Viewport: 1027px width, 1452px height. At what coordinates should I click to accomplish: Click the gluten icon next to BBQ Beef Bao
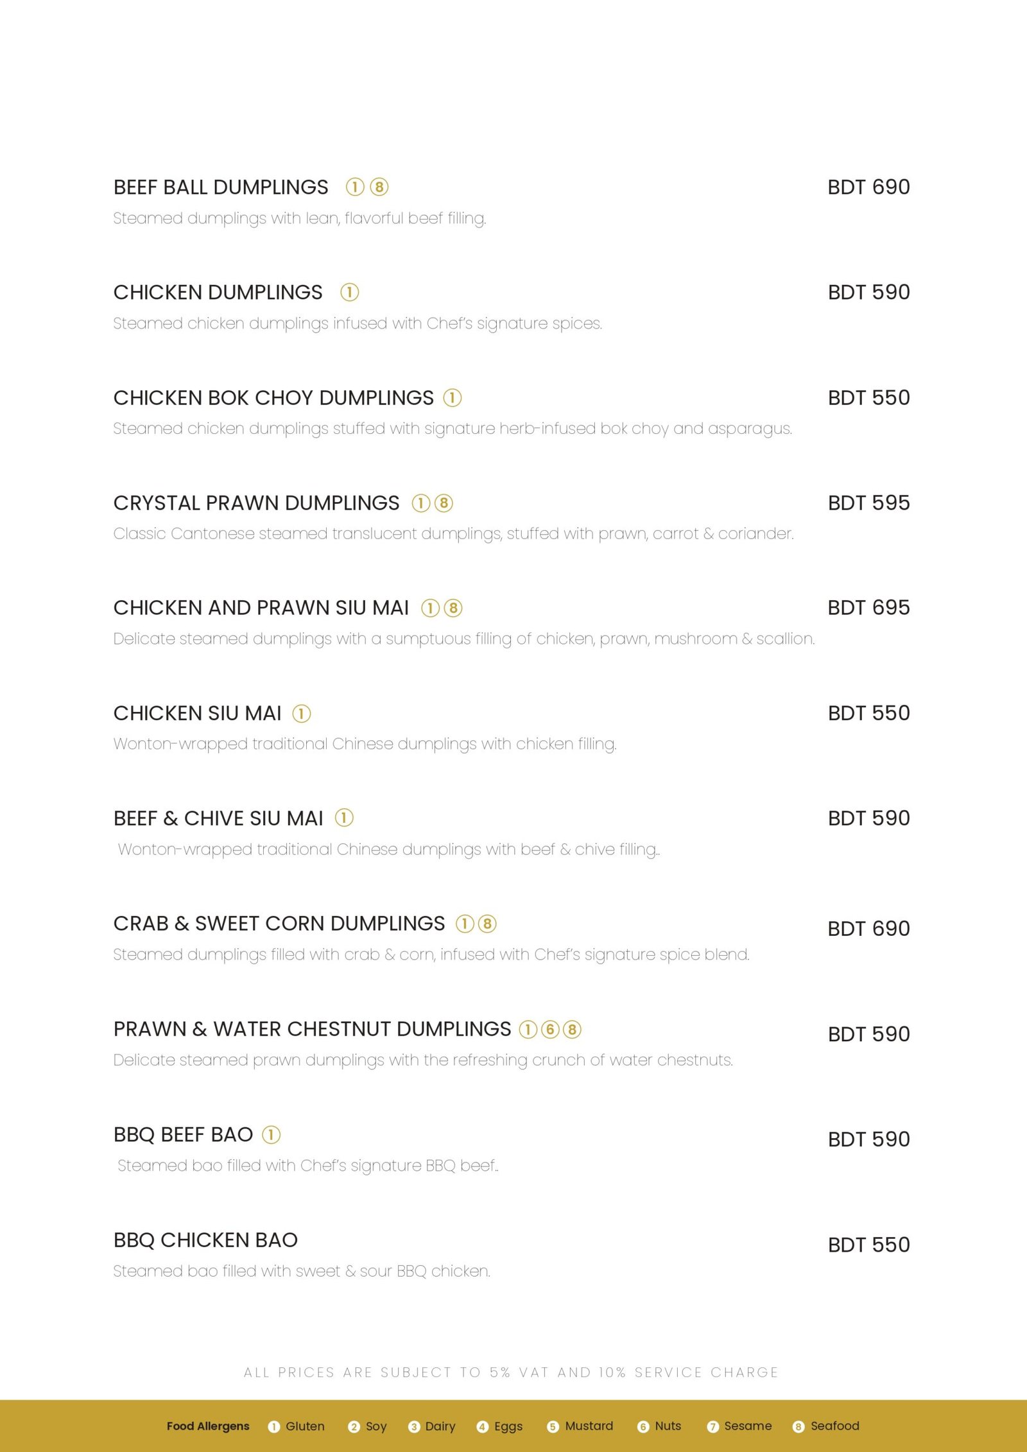(272, 1135)
